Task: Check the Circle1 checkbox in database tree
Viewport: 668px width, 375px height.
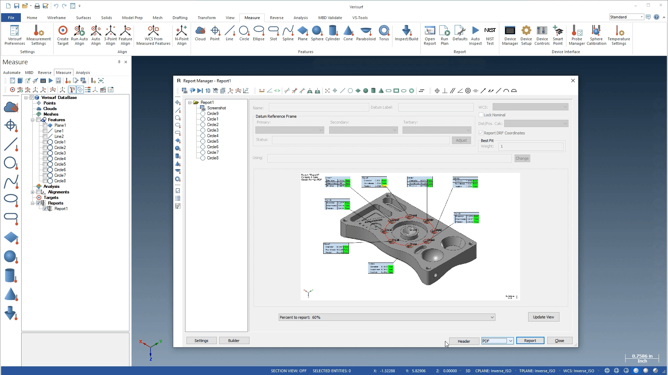Action: coord(45,142)
